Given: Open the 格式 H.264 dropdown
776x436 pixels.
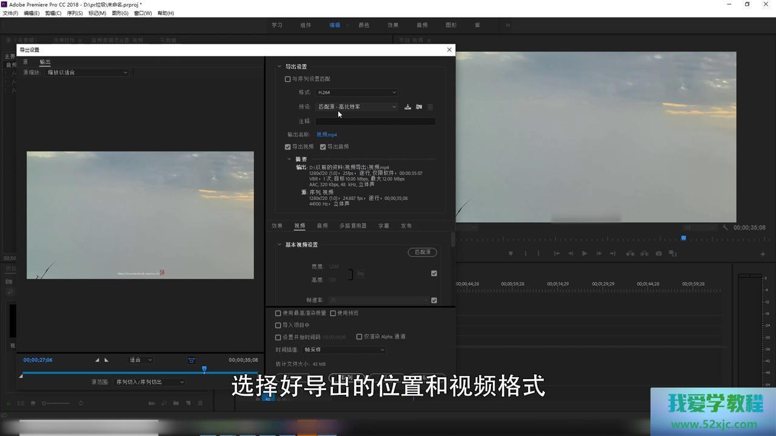Looking at the screenshot, I should point(356,93).
